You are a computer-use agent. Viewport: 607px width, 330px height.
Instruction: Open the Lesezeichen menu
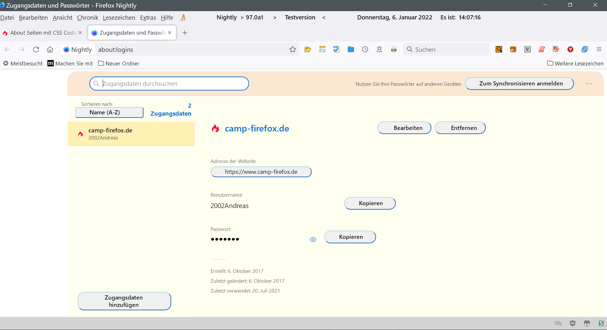(x=119, y=18)
